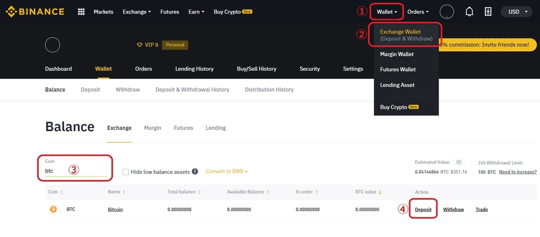Switch to Margin balance tab
540x237 pixels.
click(153, 128)
